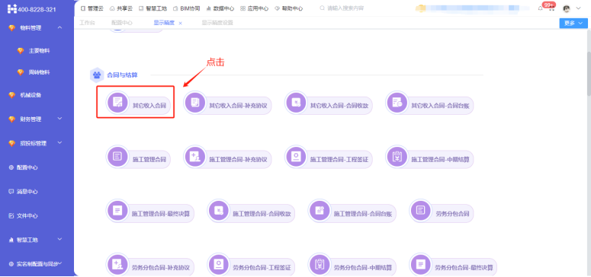Click the 消息中心 sidebar icon

pyautogui.click(x=11, y=192)
